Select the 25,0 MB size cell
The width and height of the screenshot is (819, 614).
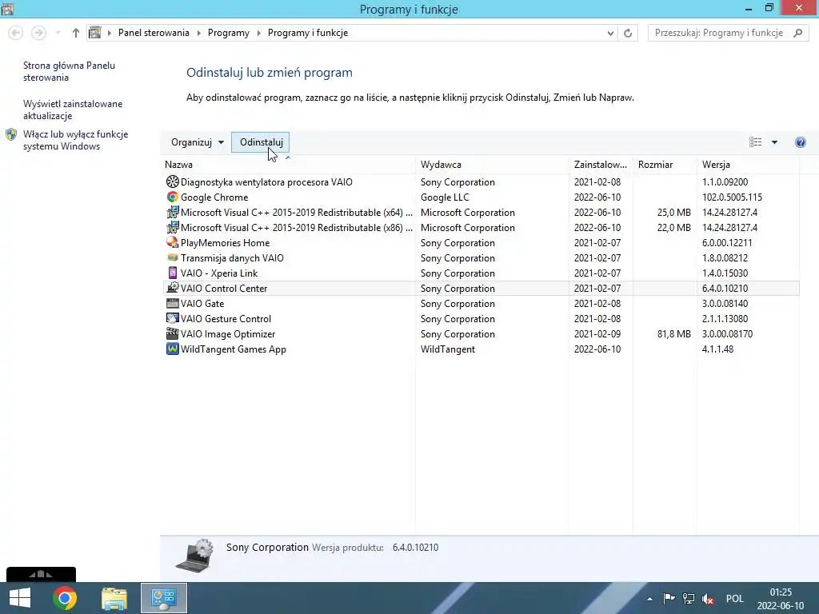[673, 213]
